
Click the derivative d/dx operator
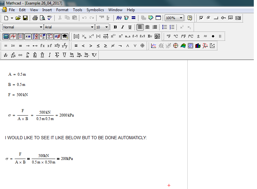[x=6, y=55]
